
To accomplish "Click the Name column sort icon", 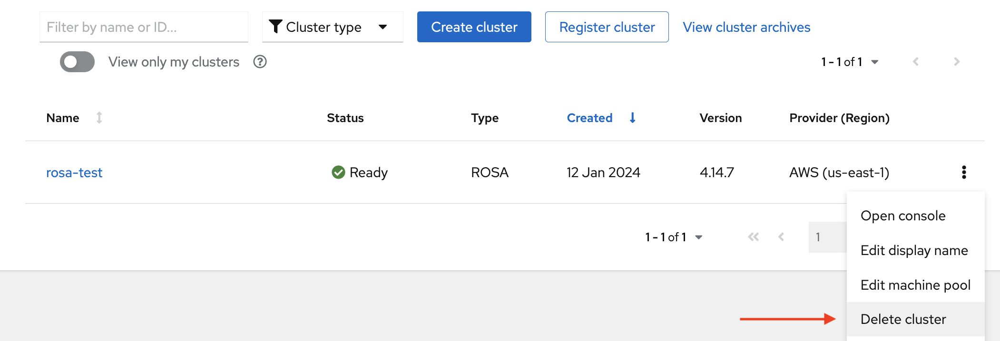I will click(99, 118).
